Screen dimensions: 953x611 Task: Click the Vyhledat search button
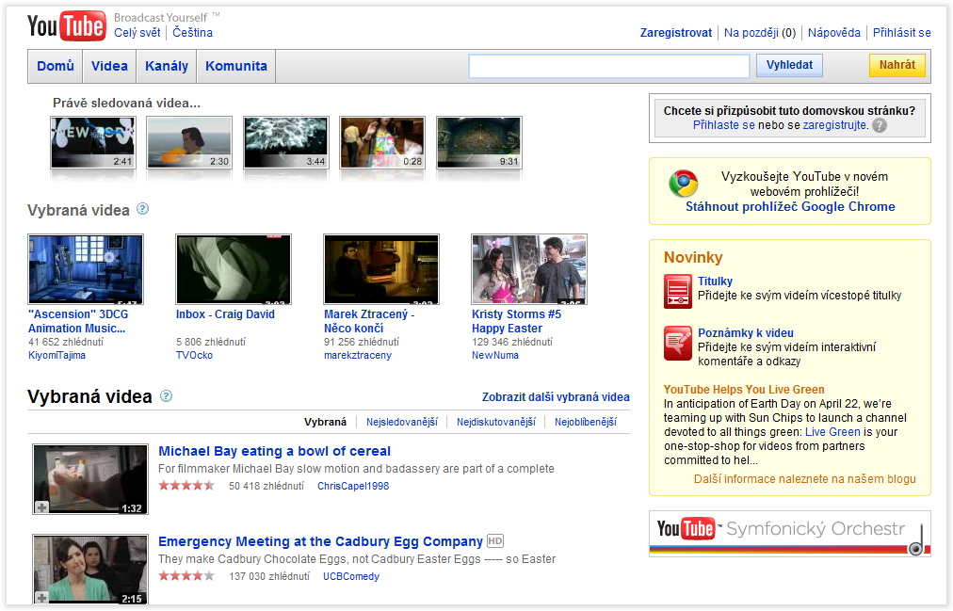tap(789, 65)
